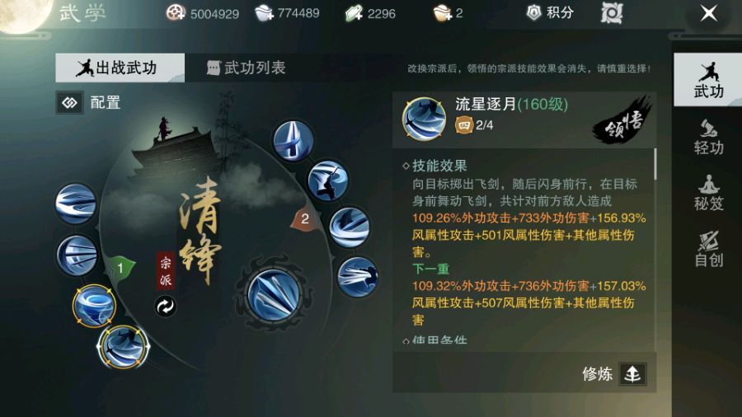Toggle the highlighted 流星逐月 skill slot
Image resolution: width=742 pixels, height=417 pixels.
point(123,347)
